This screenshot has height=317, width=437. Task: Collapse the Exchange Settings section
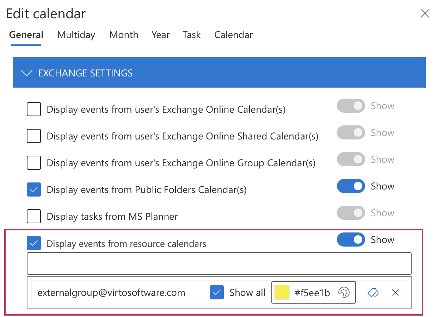point(26,73)
